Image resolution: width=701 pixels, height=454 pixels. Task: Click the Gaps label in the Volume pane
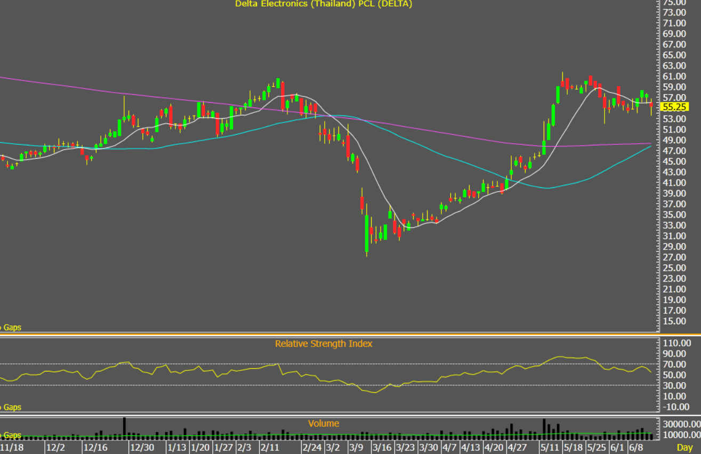tap(11, 435)
